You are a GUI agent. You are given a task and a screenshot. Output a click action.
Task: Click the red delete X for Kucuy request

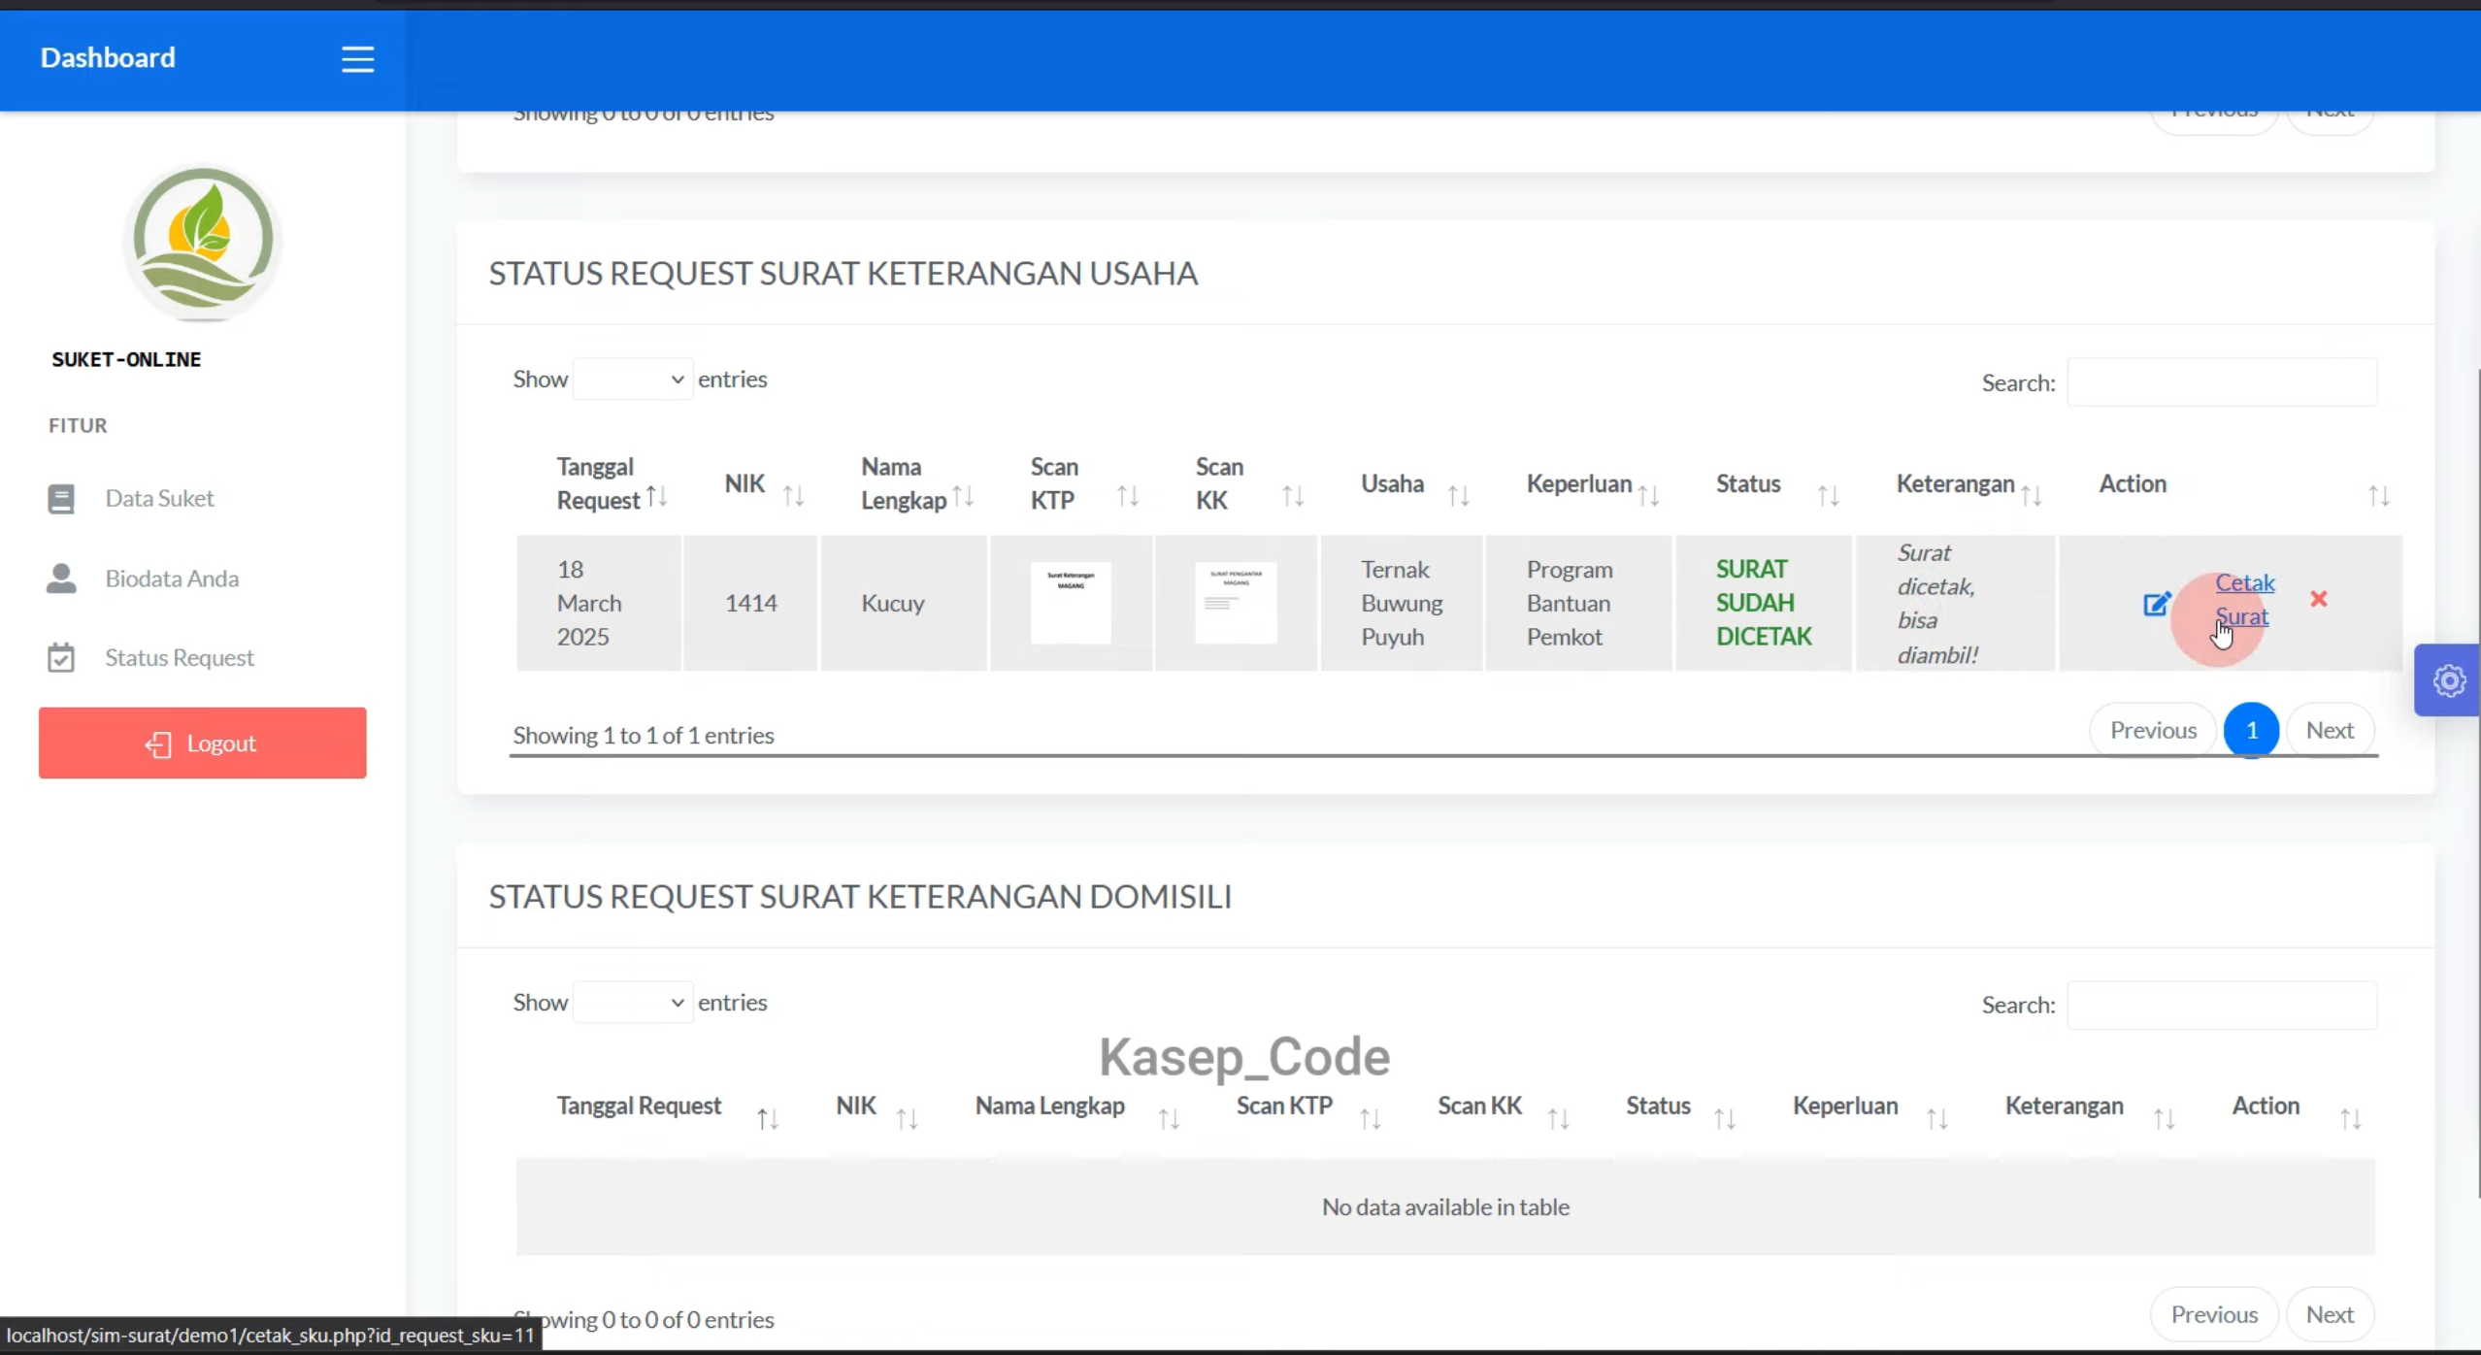(2319, 599)
